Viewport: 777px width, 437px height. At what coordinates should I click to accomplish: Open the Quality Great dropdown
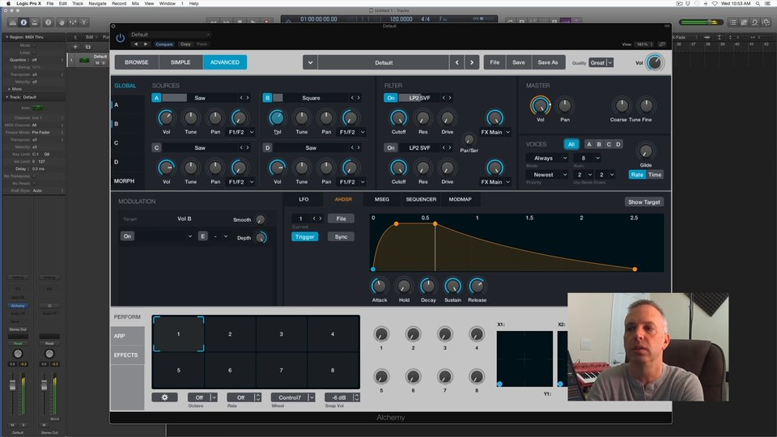(601, 62)
